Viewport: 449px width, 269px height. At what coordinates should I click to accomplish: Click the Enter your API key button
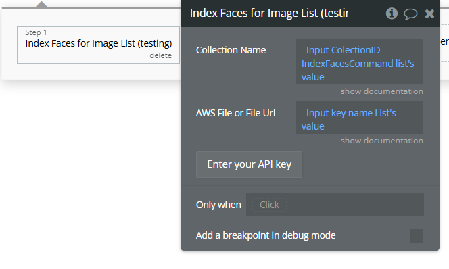pyautogui.click(x=249, y=164)
